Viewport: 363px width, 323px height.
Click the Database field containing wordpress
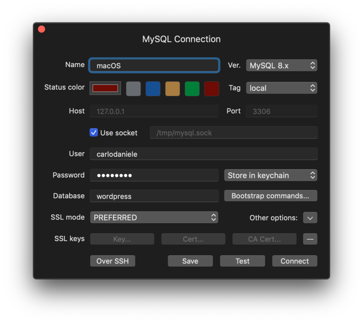coord(154,196)
